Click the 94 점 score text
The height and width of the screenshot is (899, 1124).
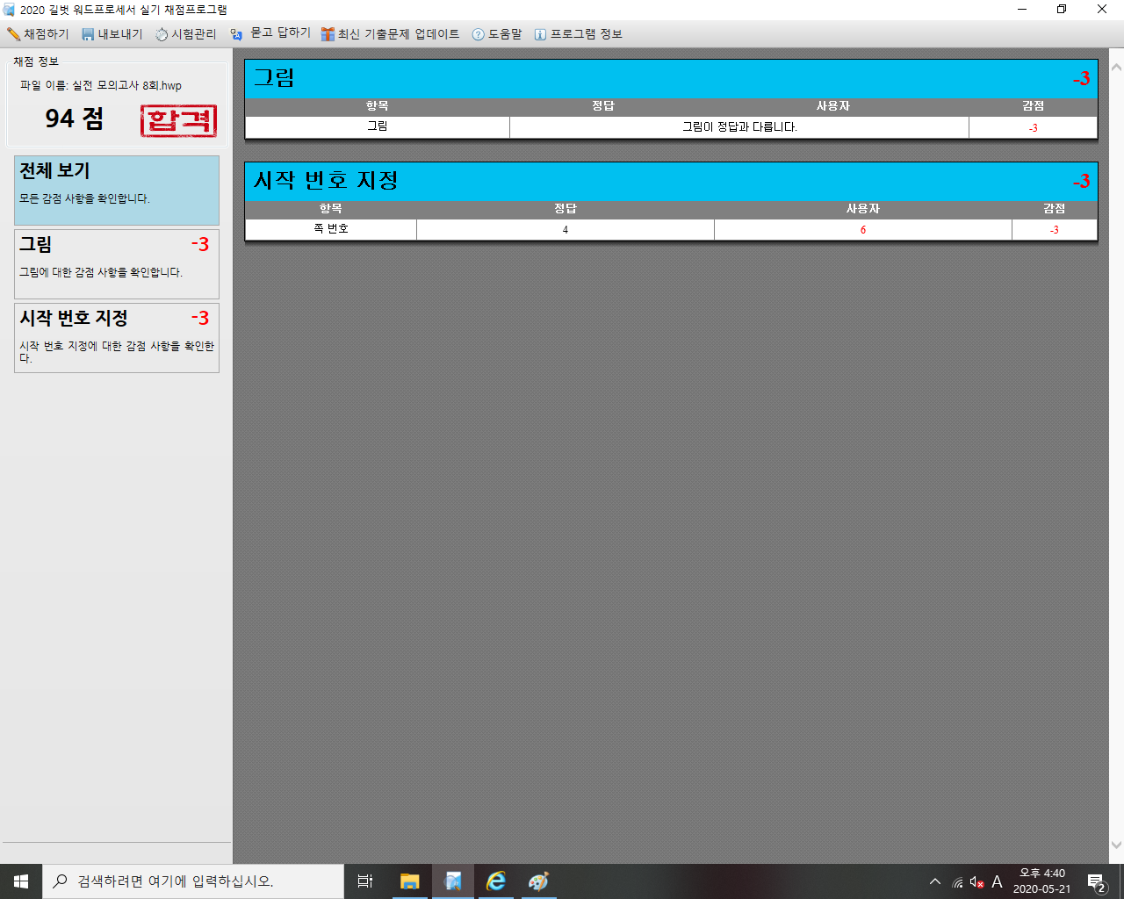pyautogui.click(x=75, y=119)
